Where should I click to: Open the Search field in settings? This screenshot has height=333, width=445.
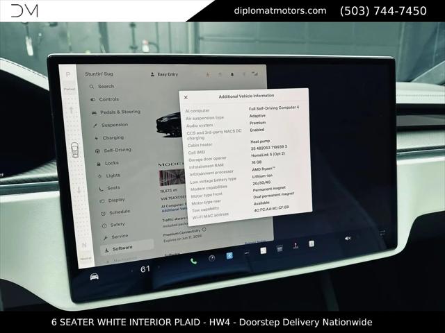(x=102, y=86)
